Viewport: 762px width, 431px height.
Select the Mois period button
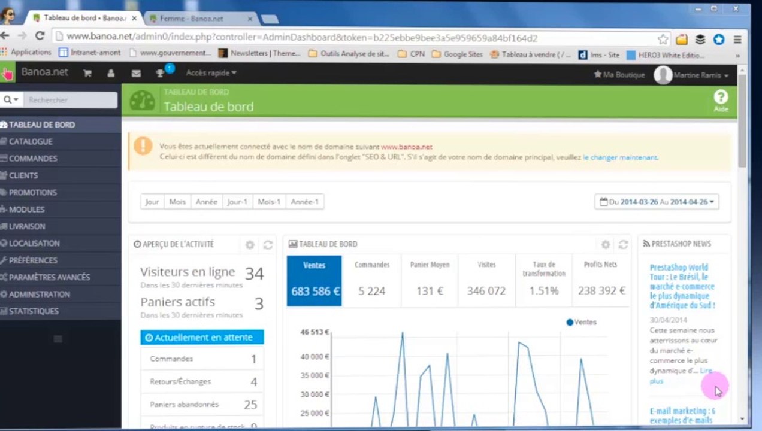[177, 202]
